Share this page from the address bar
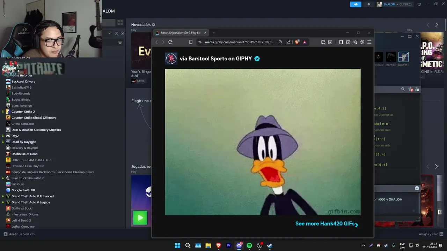447x251 pixels. [288, 42]
